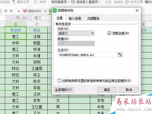
Task: Select cell containing 汪梅
Action: [37, 37]
